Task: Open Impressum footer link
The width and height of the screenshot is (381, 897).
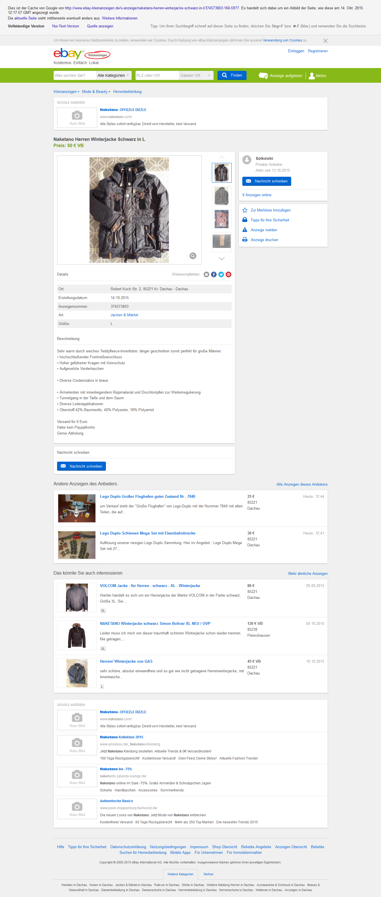Action: (x=199, y=847)
